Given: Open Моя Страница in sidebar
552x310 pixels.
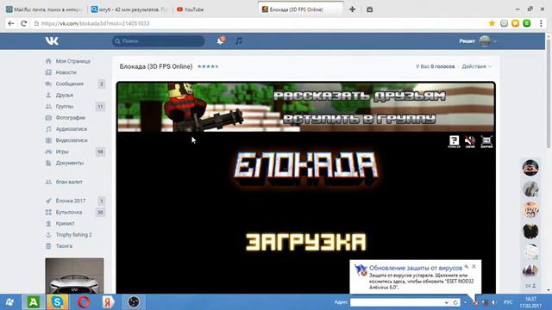Looking at the screenshot, I should tap(72, 61).
